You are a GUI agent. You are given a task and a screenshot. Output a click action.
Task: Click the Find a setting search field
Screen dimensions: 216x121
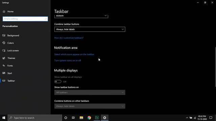[x=25, y=19]
